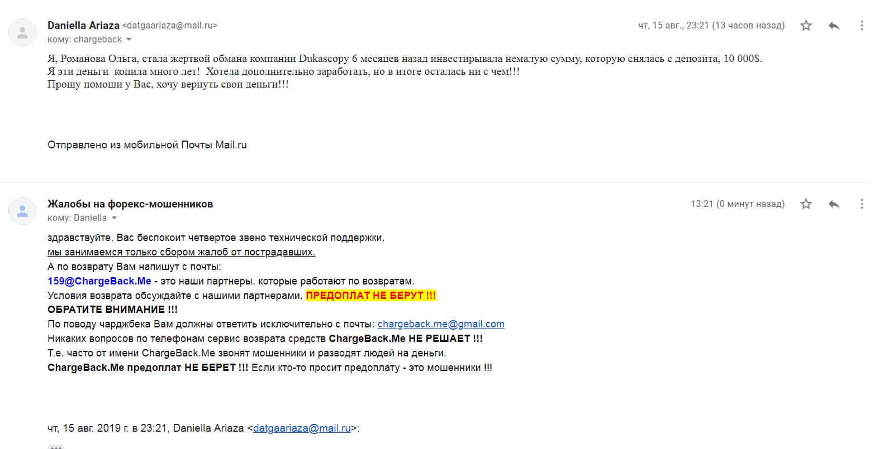Show trimmed content ellipsis at the bottom

(56, 447)
